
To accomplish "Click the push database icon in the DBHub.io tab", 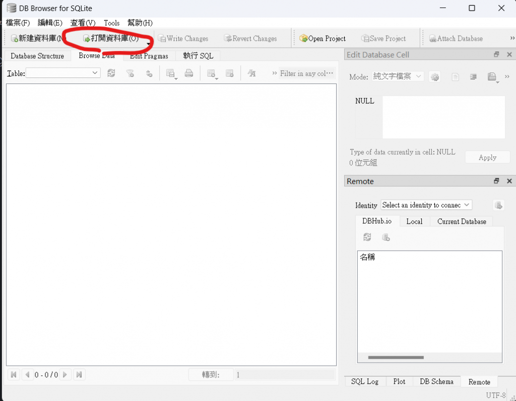I will [385, 237].
